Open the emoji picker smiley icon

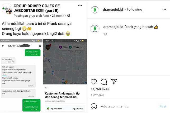[x=94, y=106]
